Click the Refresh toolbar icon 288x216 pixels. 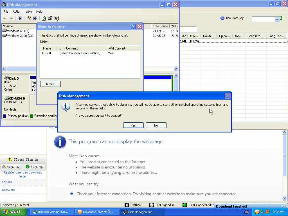pyautogui.click(x=44, y=18)
